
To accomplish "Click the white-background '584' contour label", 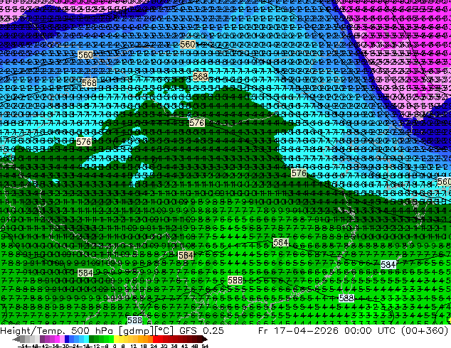I will click(x=388, y=264).
